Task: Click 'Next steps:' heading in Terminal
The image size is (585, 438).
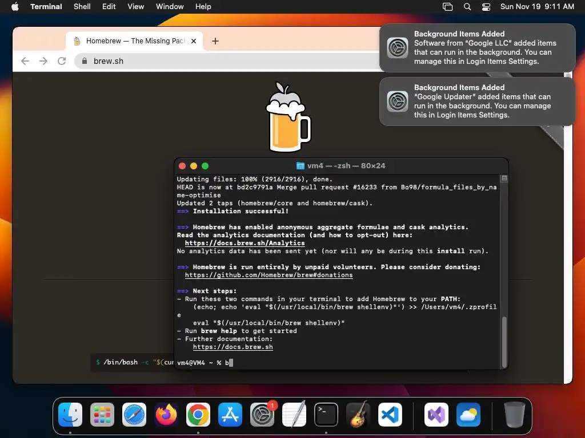Action: pos(215,291)
